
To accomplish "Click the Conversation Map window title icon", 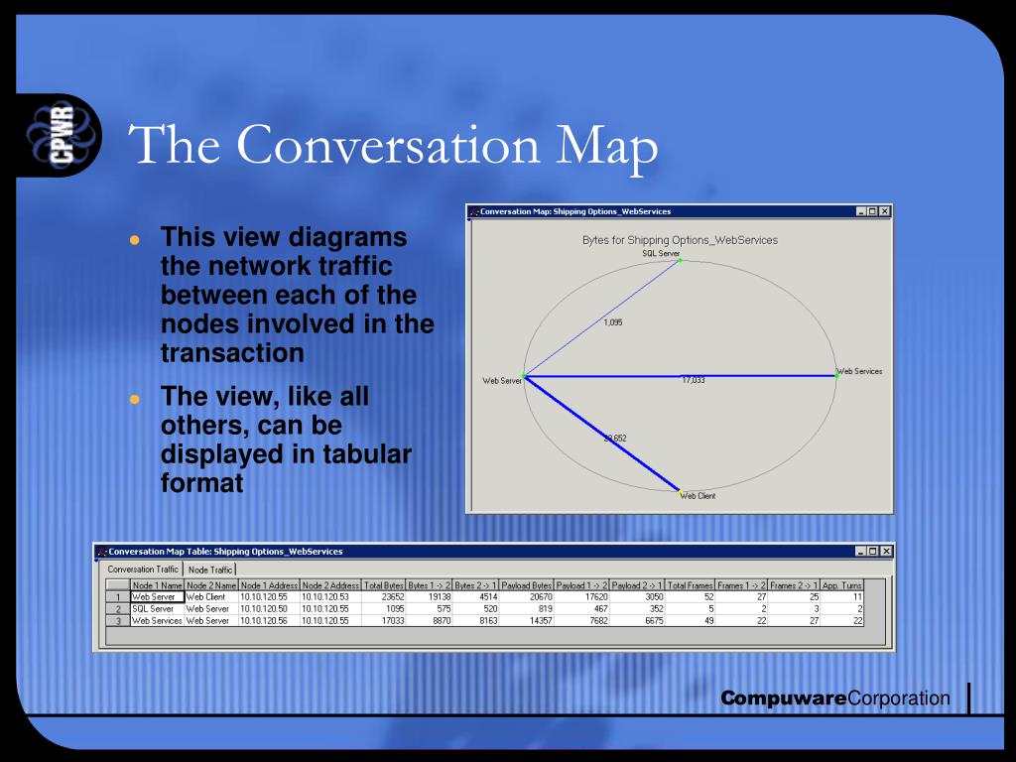I will click(x=474, y=211).
